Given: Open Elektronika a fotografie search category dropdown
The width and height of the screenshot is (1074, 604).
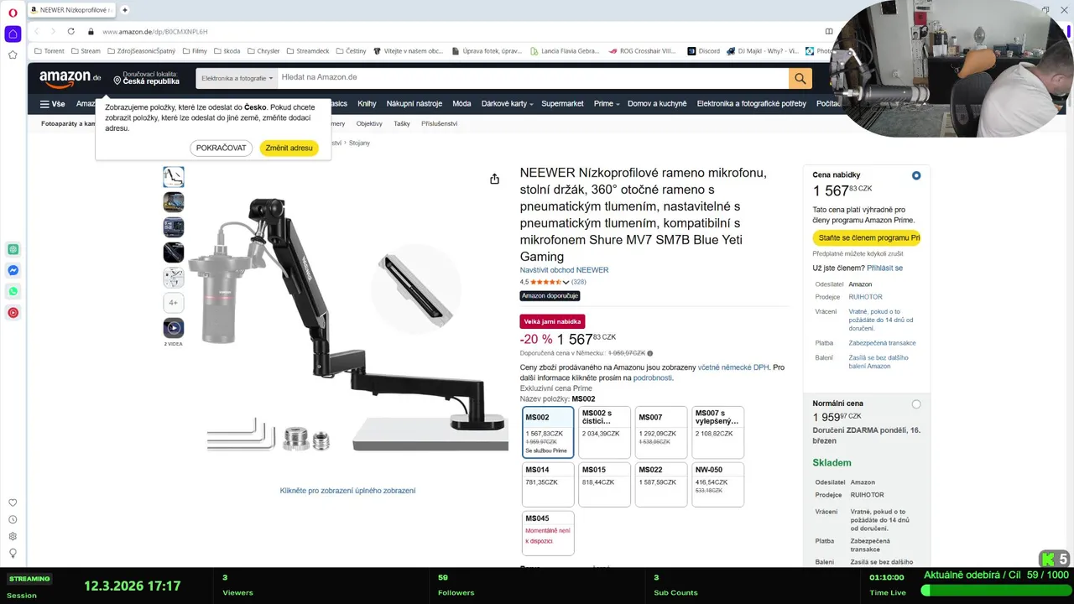Looking at the screenshot, I should (x=237, y=78).
